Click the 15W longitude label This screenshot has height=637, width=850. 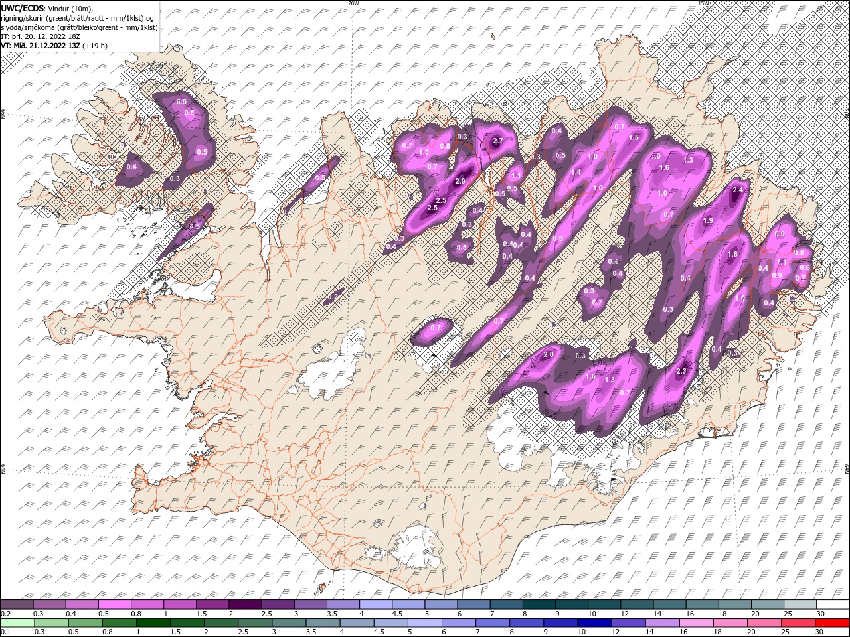(703, 3)
